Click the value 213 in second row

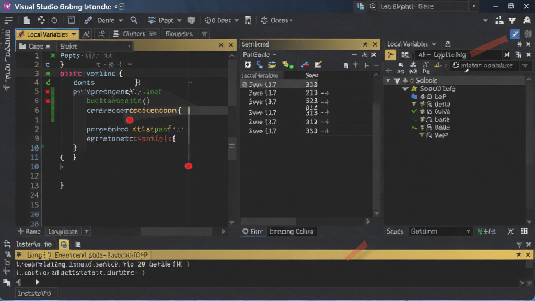[311, 93]
